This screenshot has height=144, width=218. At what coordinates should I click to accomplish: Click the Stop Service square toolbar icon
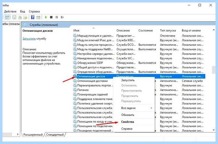coord(51,17)
